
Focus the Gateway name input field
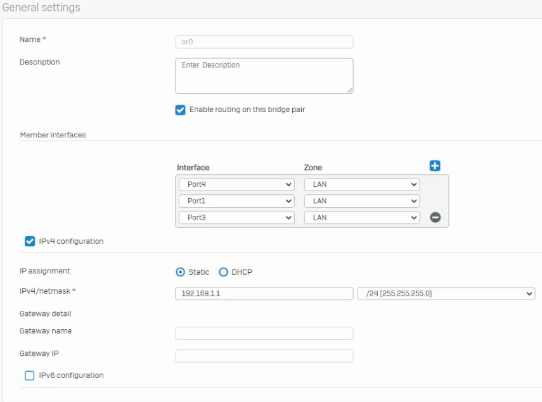click(264, 334)
